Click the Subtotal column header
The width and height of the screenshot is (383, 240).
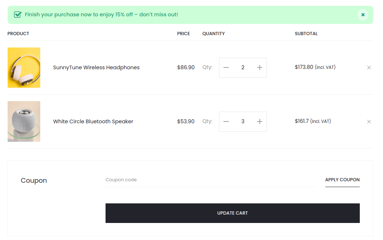tap(306, 34)
